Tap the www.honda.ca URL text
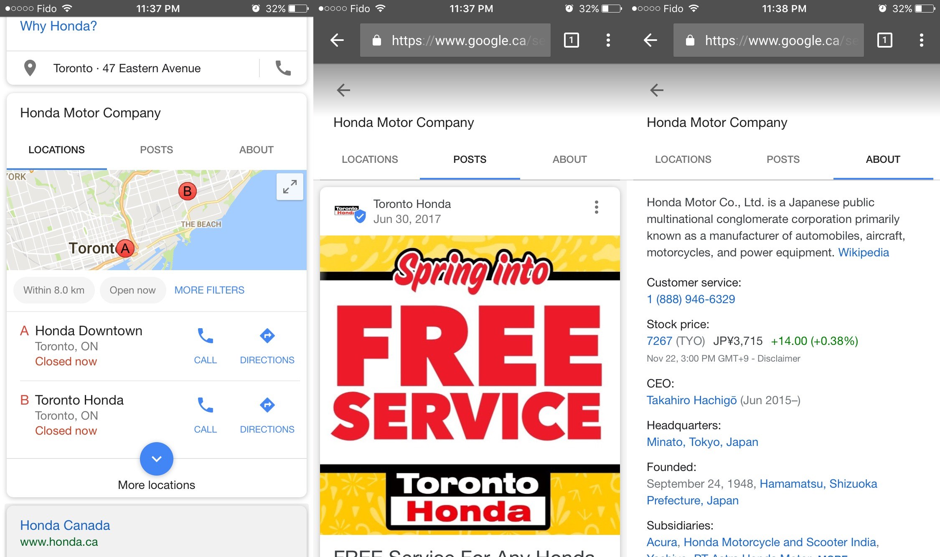 pos(59,542)
